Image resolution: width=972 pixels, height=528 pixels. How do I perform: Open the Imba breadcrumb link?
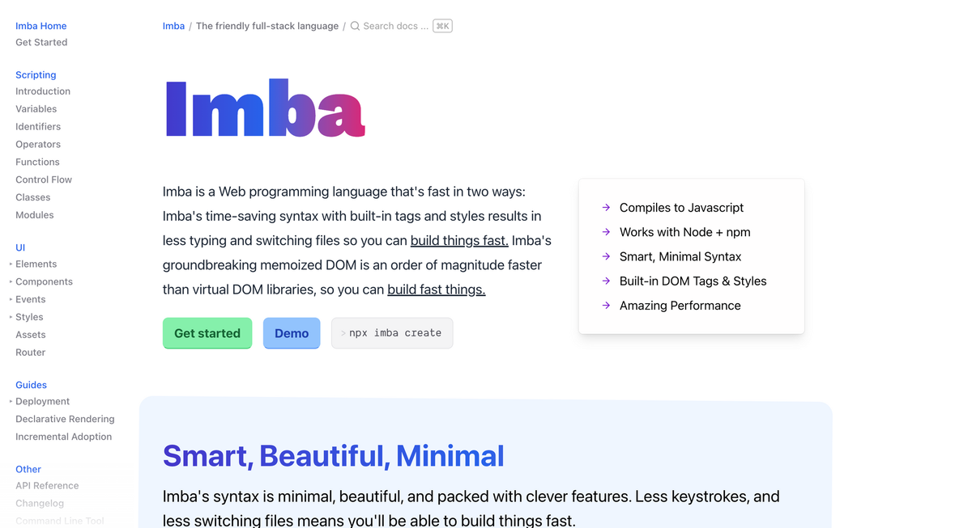click(173, 25)
